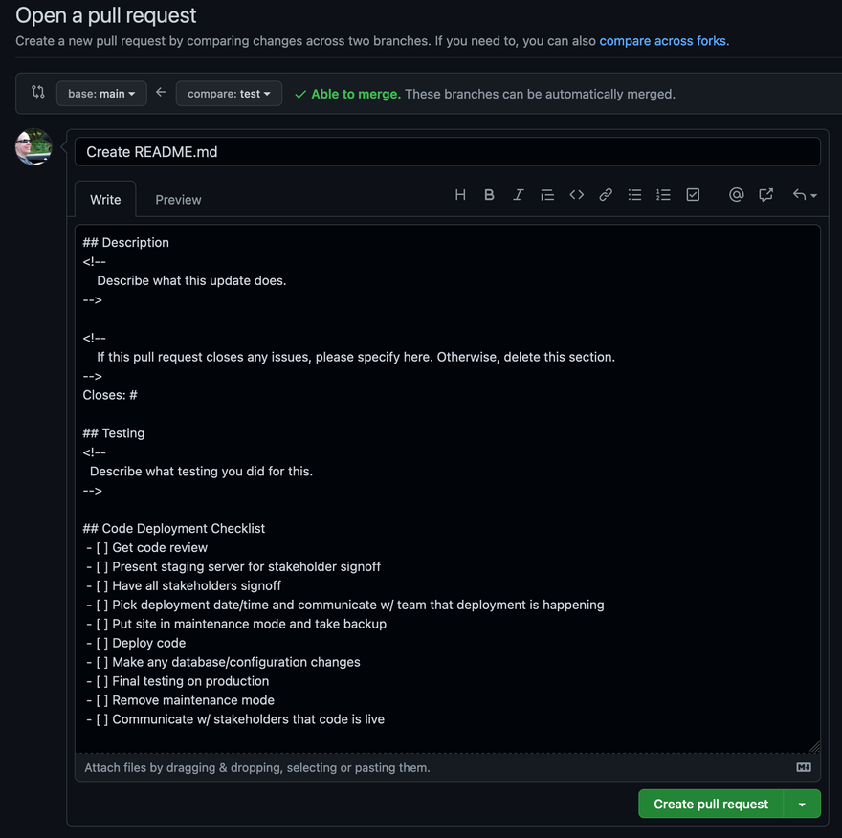
Task: Reference an issue or pull request
Action: 765,195
